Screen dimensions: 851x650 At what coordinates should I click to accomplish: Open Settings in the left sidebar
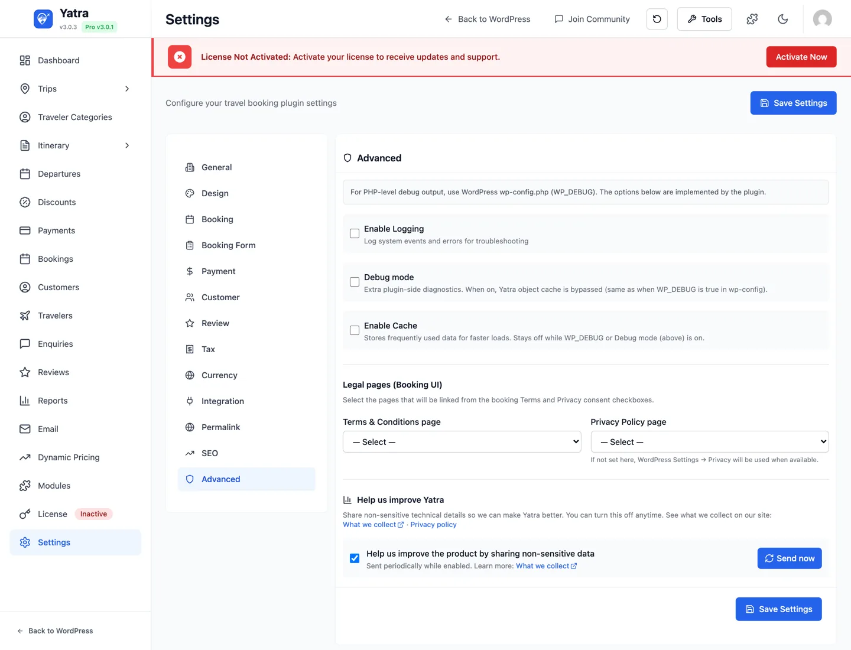pyautogui.click(x=76, y=542)
